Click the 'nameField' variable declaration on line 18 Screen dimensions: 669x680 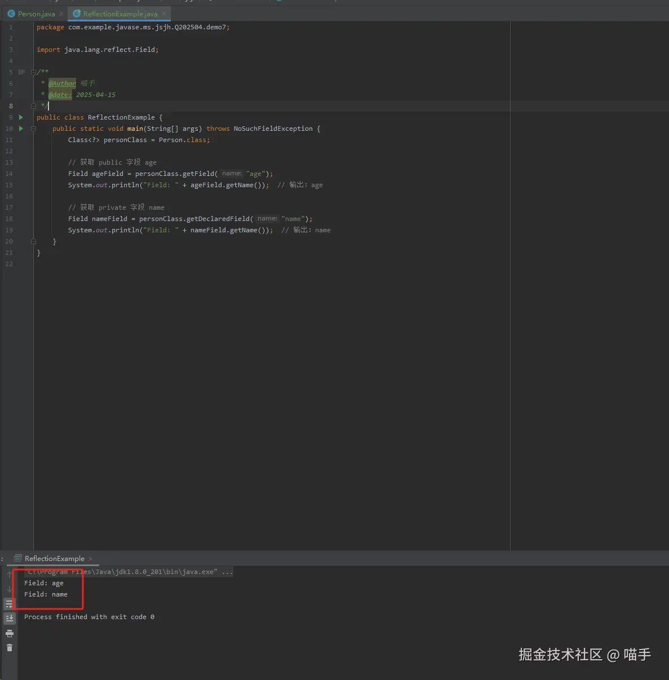coord(109,219)
